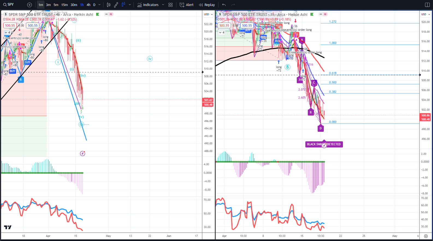Select the blue B marker on the 4h chart

tap(21, 80)
